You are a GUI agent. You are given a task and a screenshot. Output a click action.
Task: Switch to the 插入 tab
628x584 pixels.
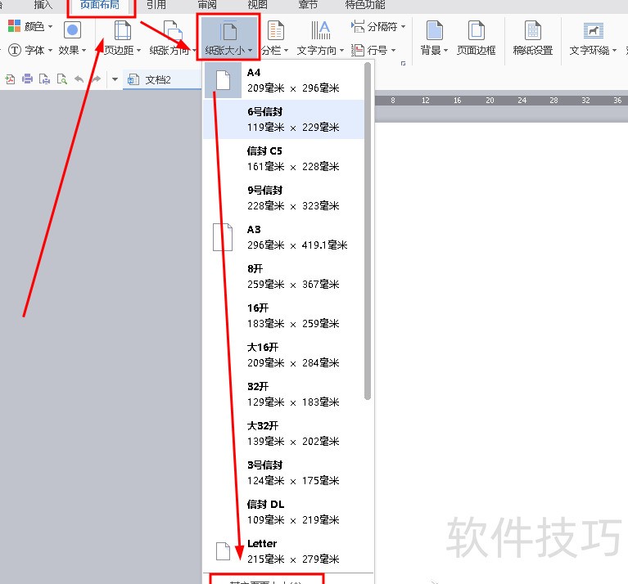[x=43, y=4]
